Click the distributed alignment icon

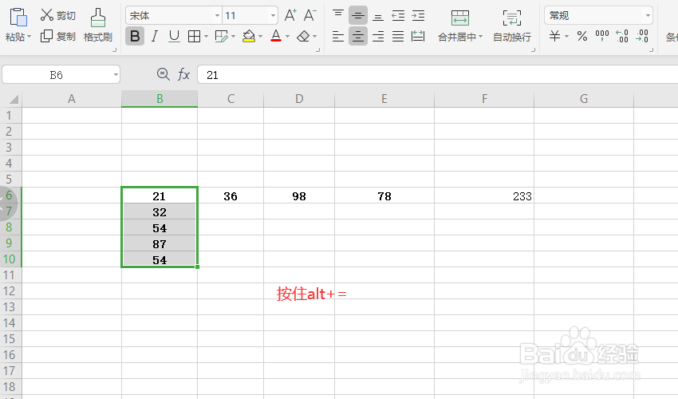pos(418,37)
